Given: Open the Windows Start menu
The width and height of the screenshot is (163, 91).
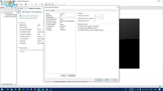Looking at the screenshot, I should pos(2,89).
